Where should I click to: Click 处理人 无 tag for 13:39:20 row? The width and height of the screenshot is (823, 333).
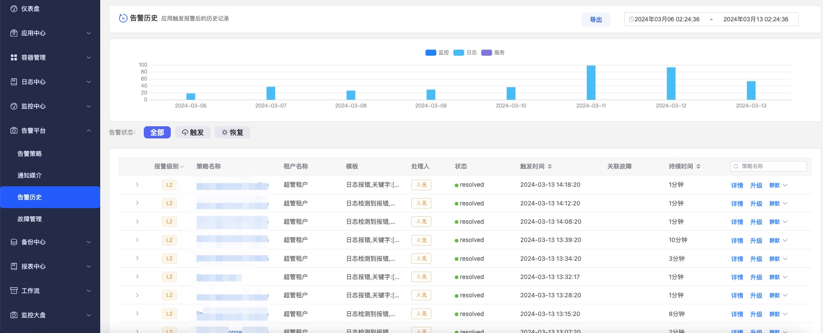click(x=421, y=240)
